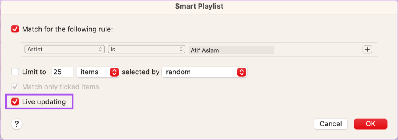Open the 'is' condition dropdown
398x140 pixels.
147,49
